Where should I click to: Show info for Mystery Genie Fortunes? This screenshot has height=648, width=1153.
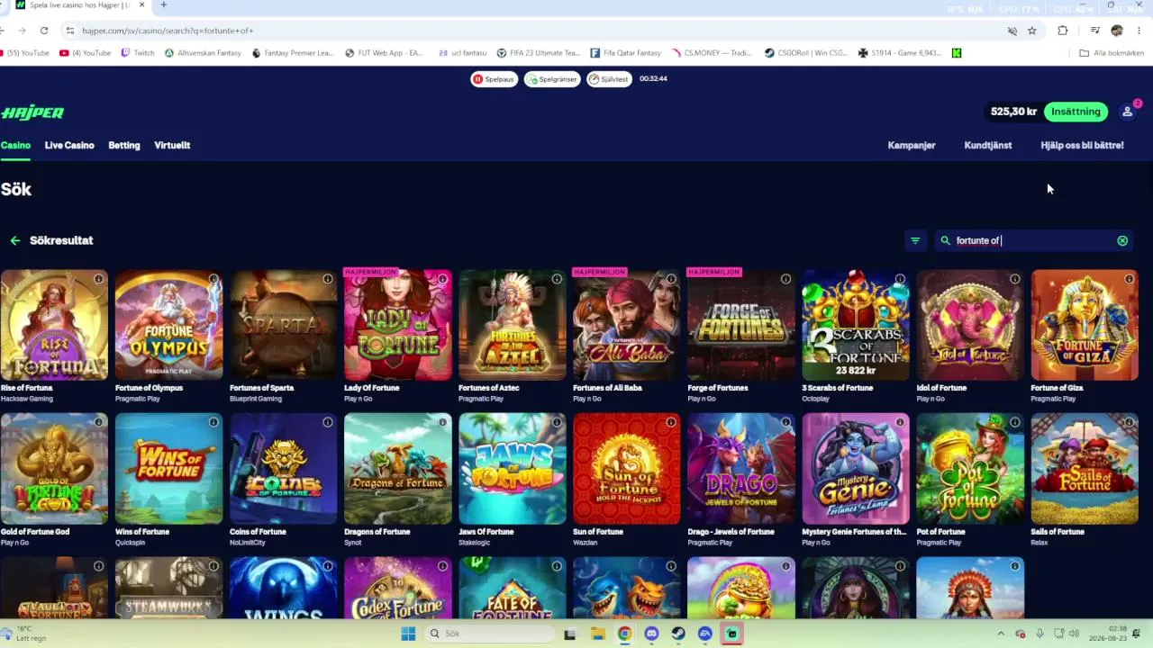pyautogui.click(x=900, y=422)
